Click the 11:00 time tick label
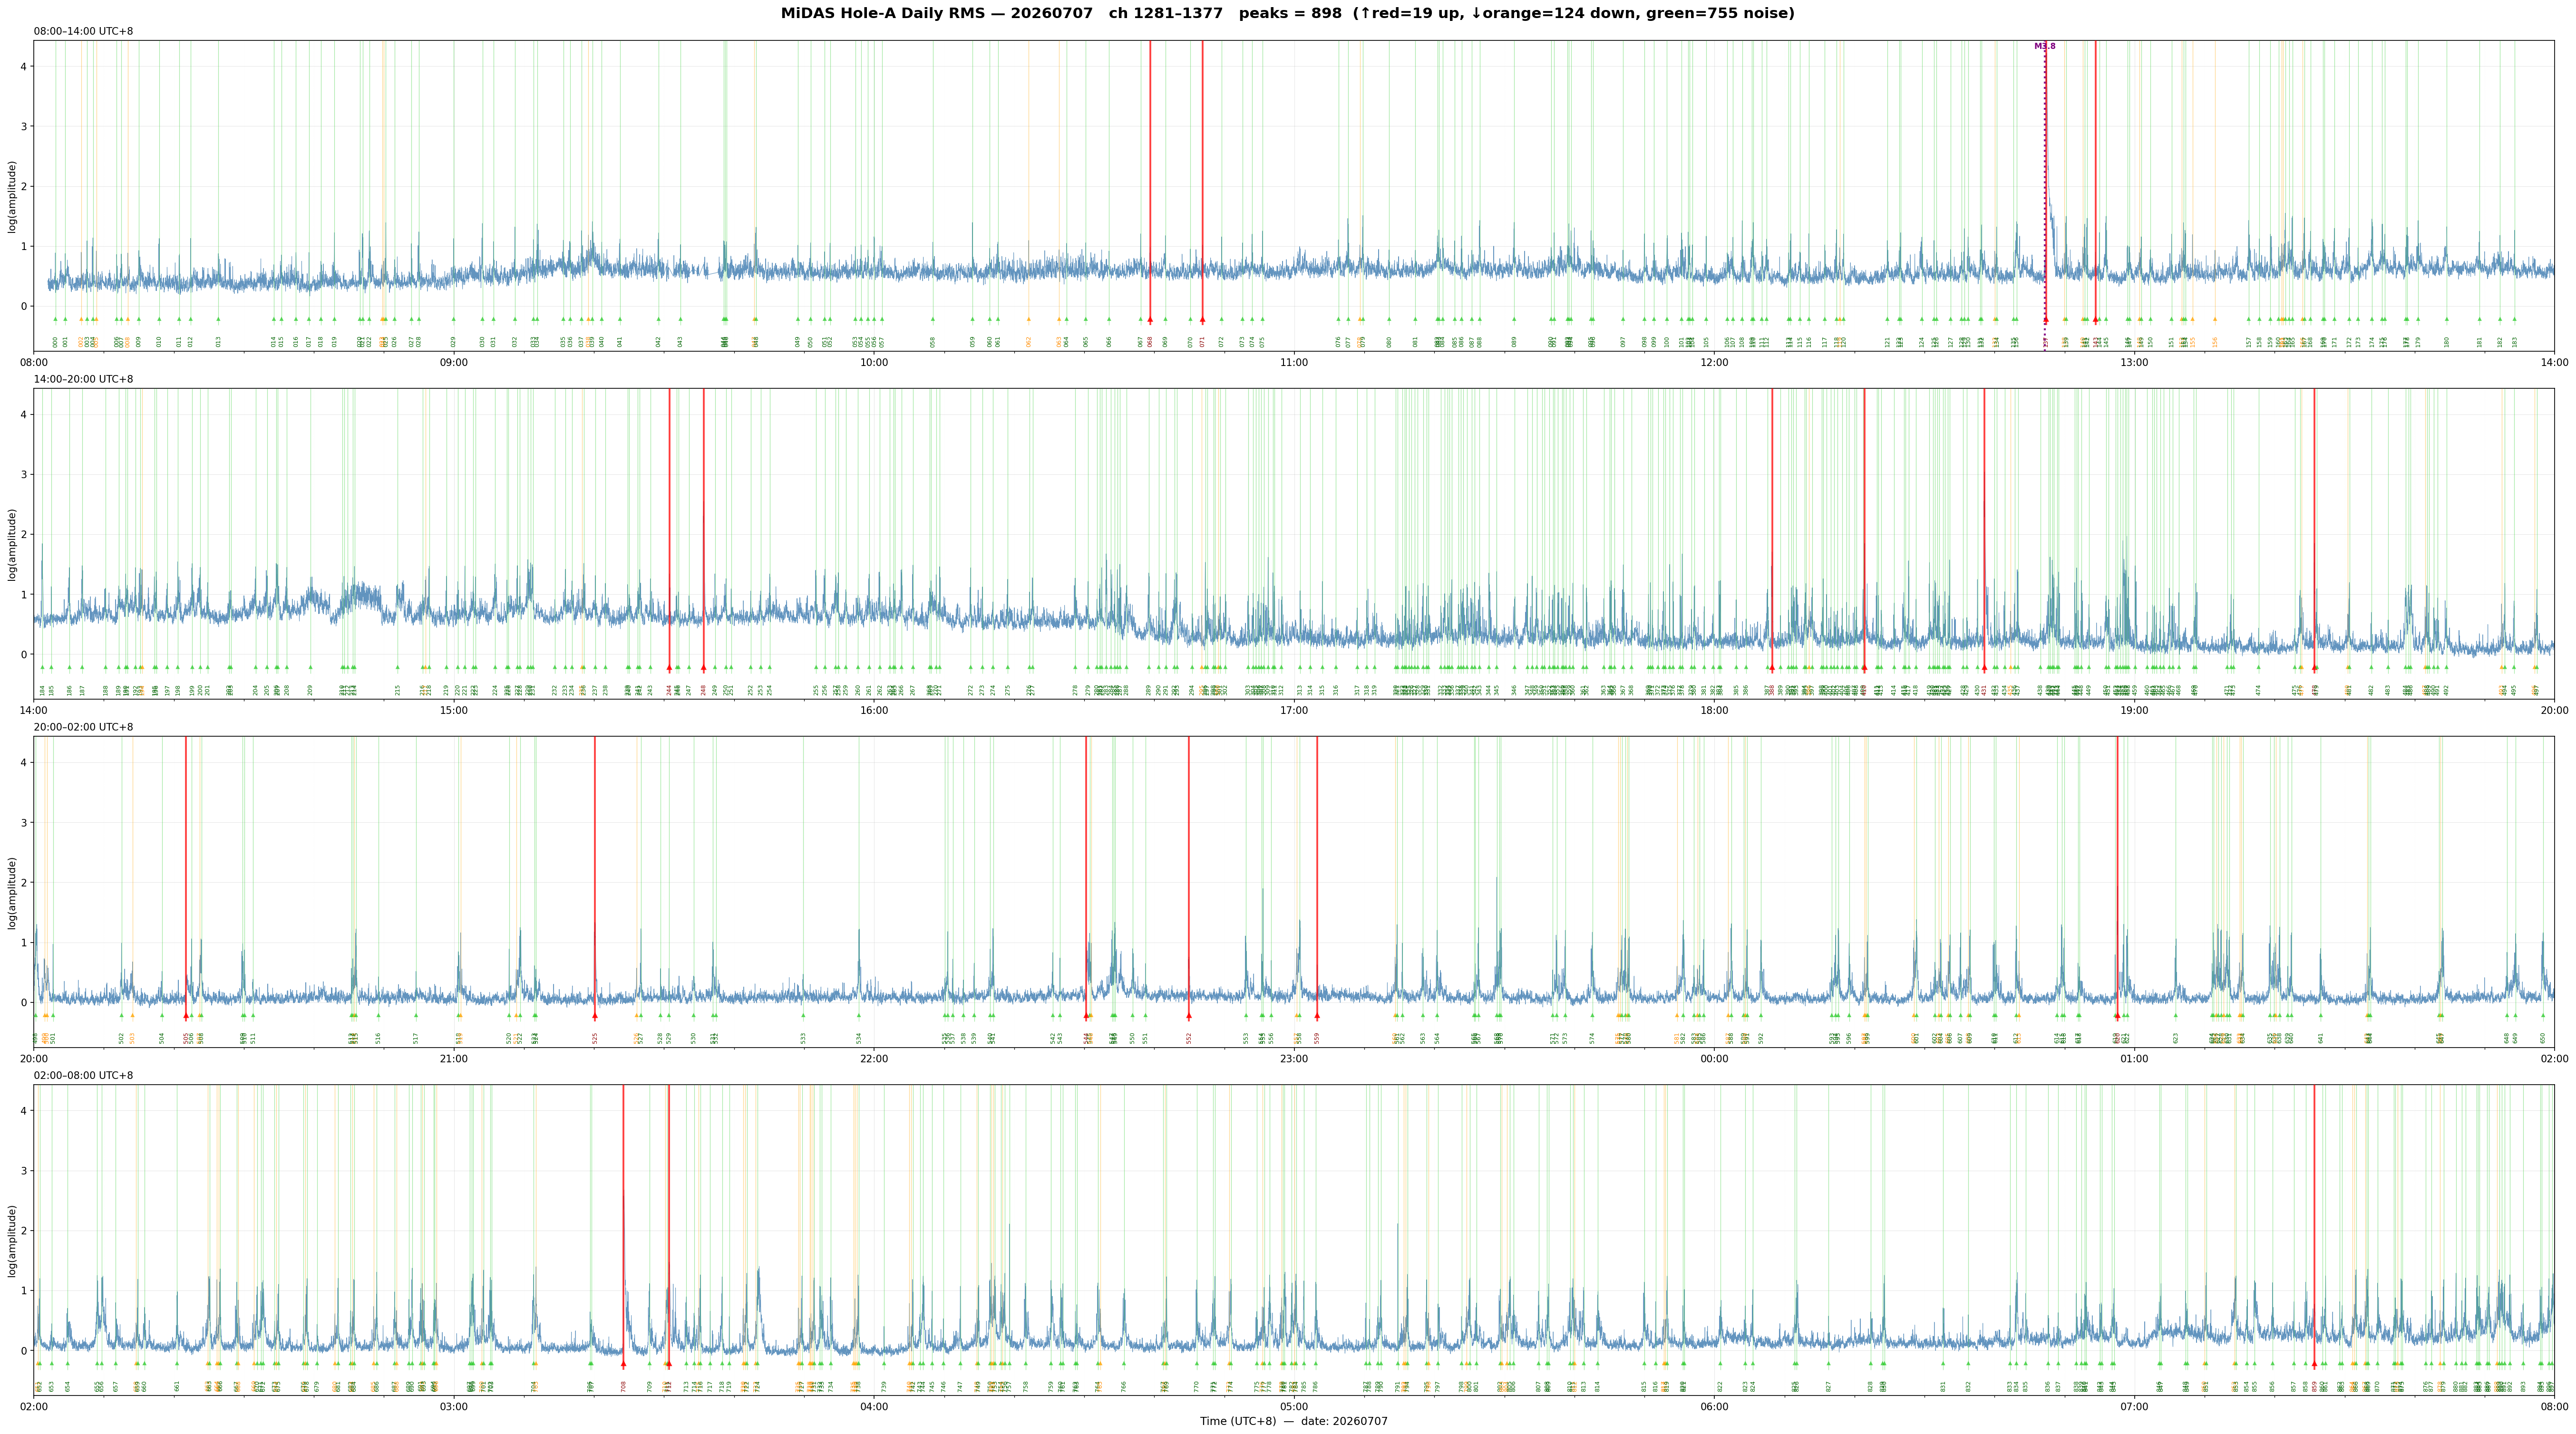Image resolution: width=2576 pixels, height=1434 pixels. pyautogui.click(x=1294, y=362)
